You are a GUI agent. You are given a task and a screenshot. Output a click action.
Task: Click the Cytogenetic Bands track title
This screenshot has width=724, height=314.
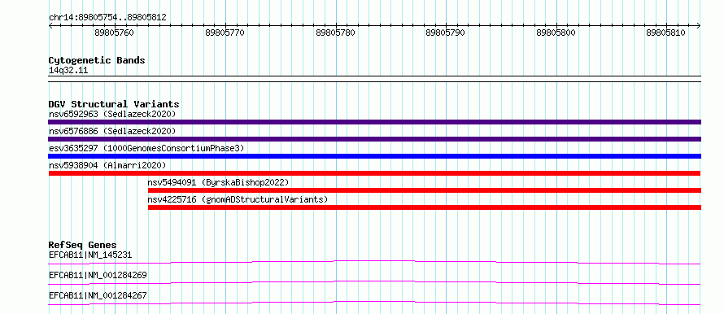tap(97, 60)
